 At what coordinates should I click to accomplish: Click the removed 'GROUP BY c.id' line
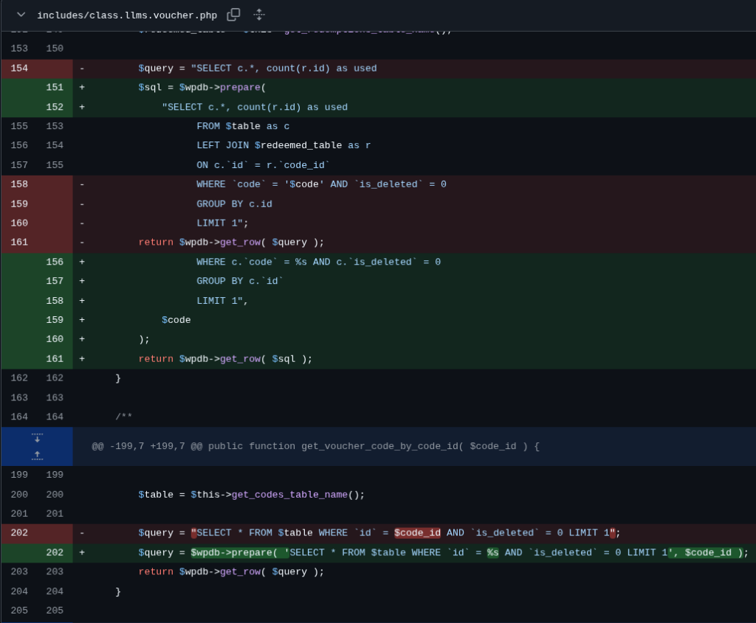click(234, 204)
